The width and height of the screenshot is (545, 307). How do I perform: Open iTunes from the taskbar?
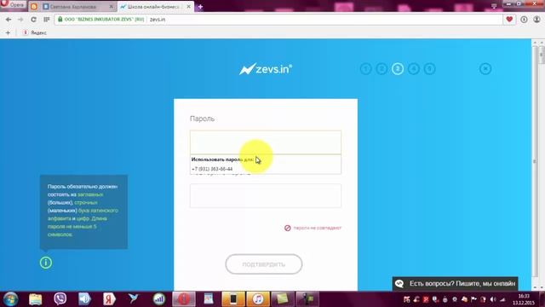[x=258, y=299]
